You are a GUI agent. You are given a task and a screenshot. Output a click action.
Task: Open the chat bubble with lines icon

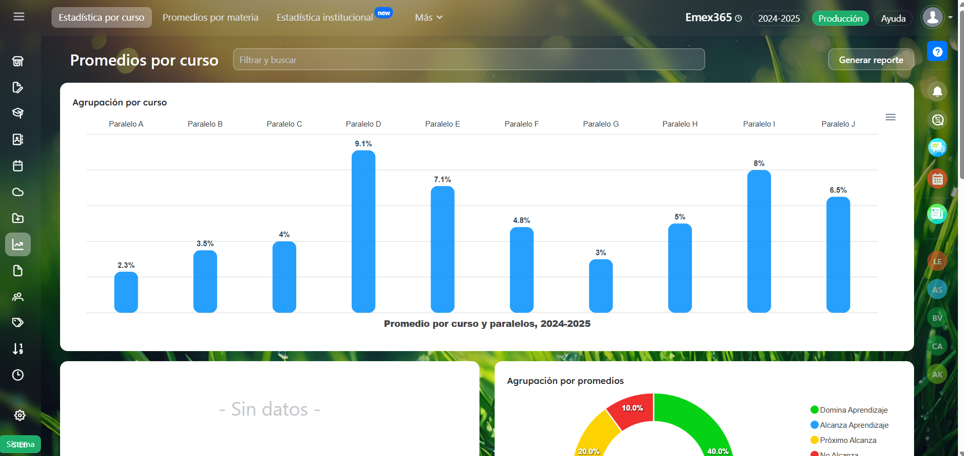click(937, 120)
